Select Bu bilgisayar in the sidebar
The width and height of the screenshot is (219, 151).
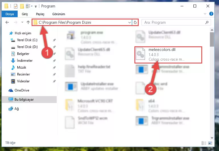point(29,100)
